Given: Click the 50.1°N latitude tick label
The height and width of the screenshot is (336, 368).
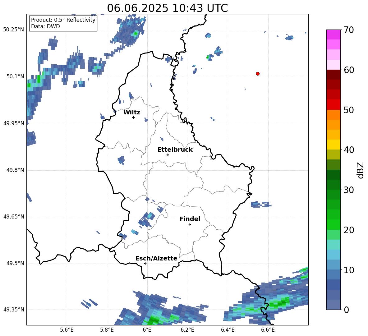Looking at the screenshot, I should pos(16,76).
